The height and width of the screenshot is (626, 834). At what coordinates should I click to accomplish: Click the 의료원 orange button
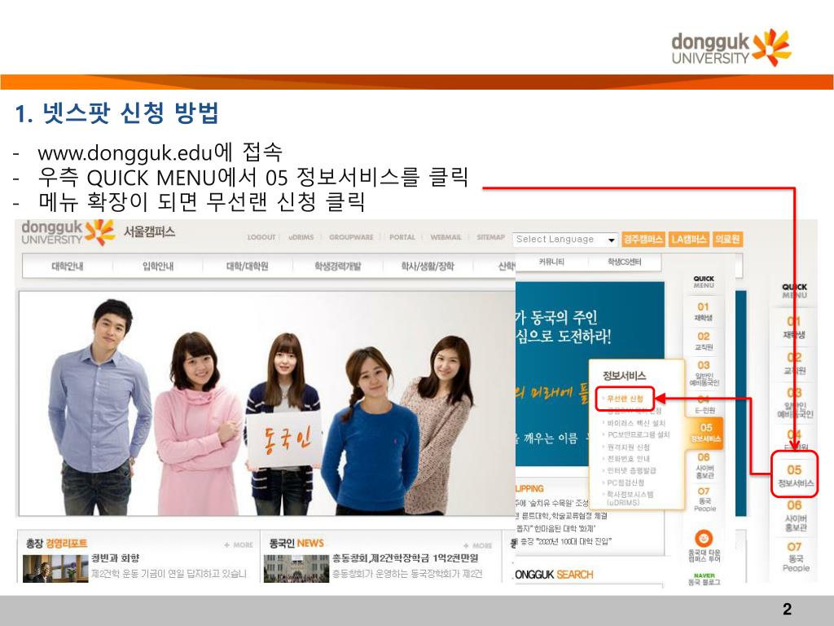tap(727, 239)
